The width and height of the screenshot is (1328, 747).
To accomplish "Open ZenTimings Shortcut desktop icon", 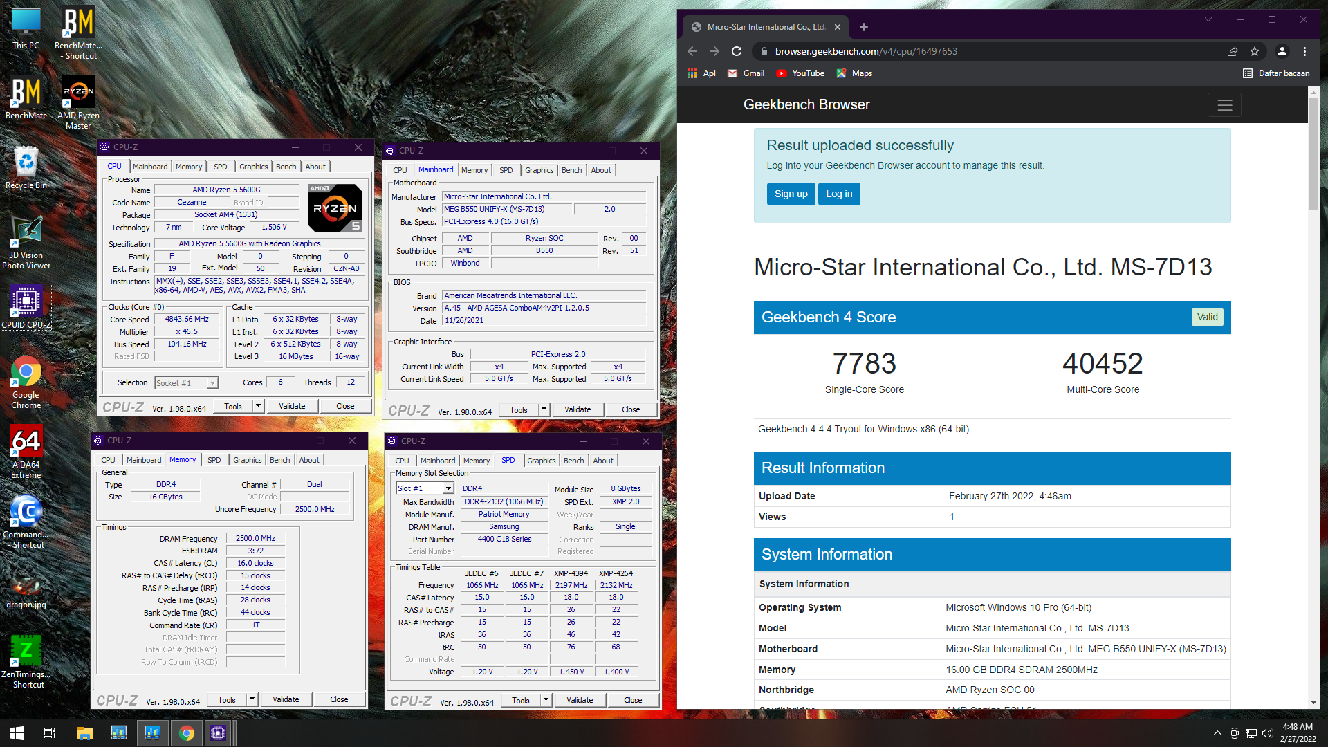I will pyautogui.click(x=26, y=661).
